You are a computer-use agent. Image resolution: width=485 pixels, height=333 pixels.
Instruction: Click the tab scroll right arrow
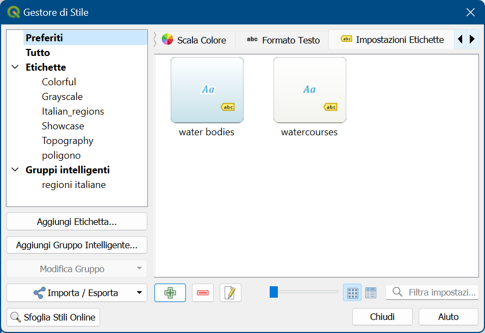point(472,39)
